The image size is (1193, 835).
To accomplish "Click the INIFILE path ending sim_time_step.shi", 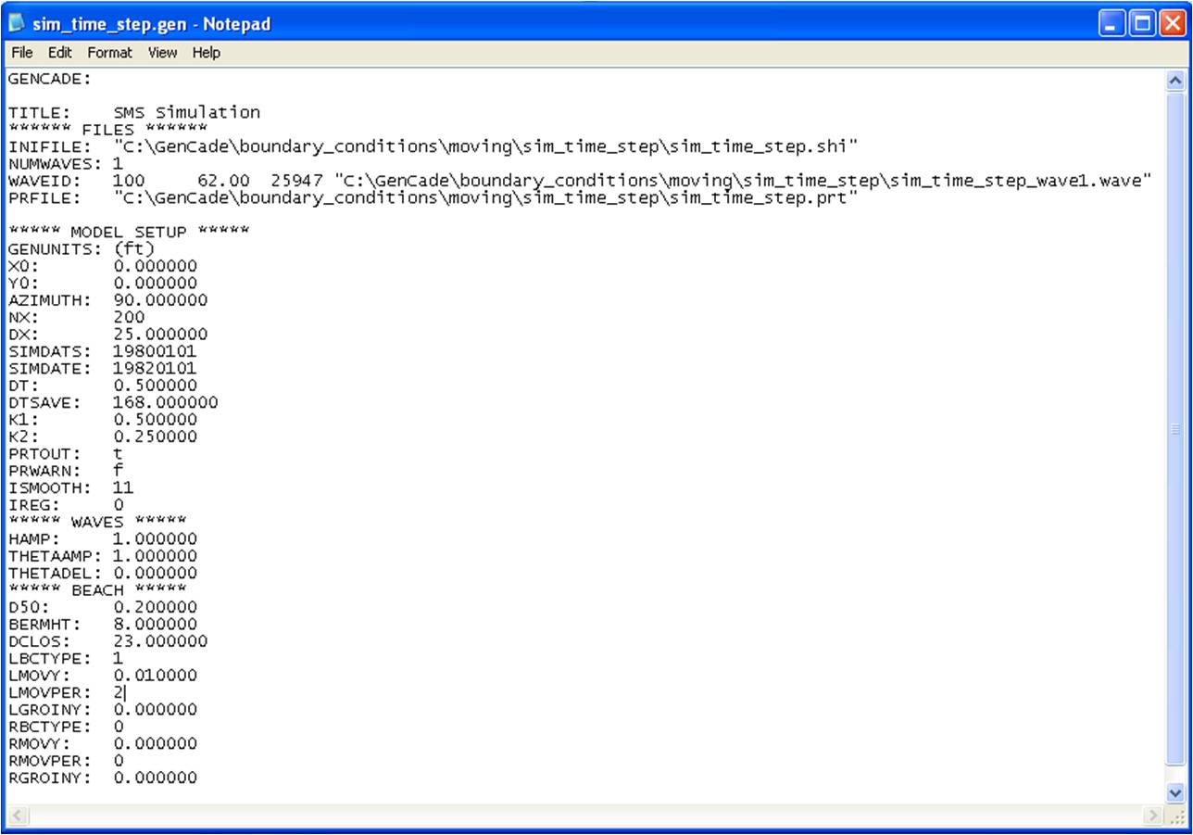I will click(486, 146).
